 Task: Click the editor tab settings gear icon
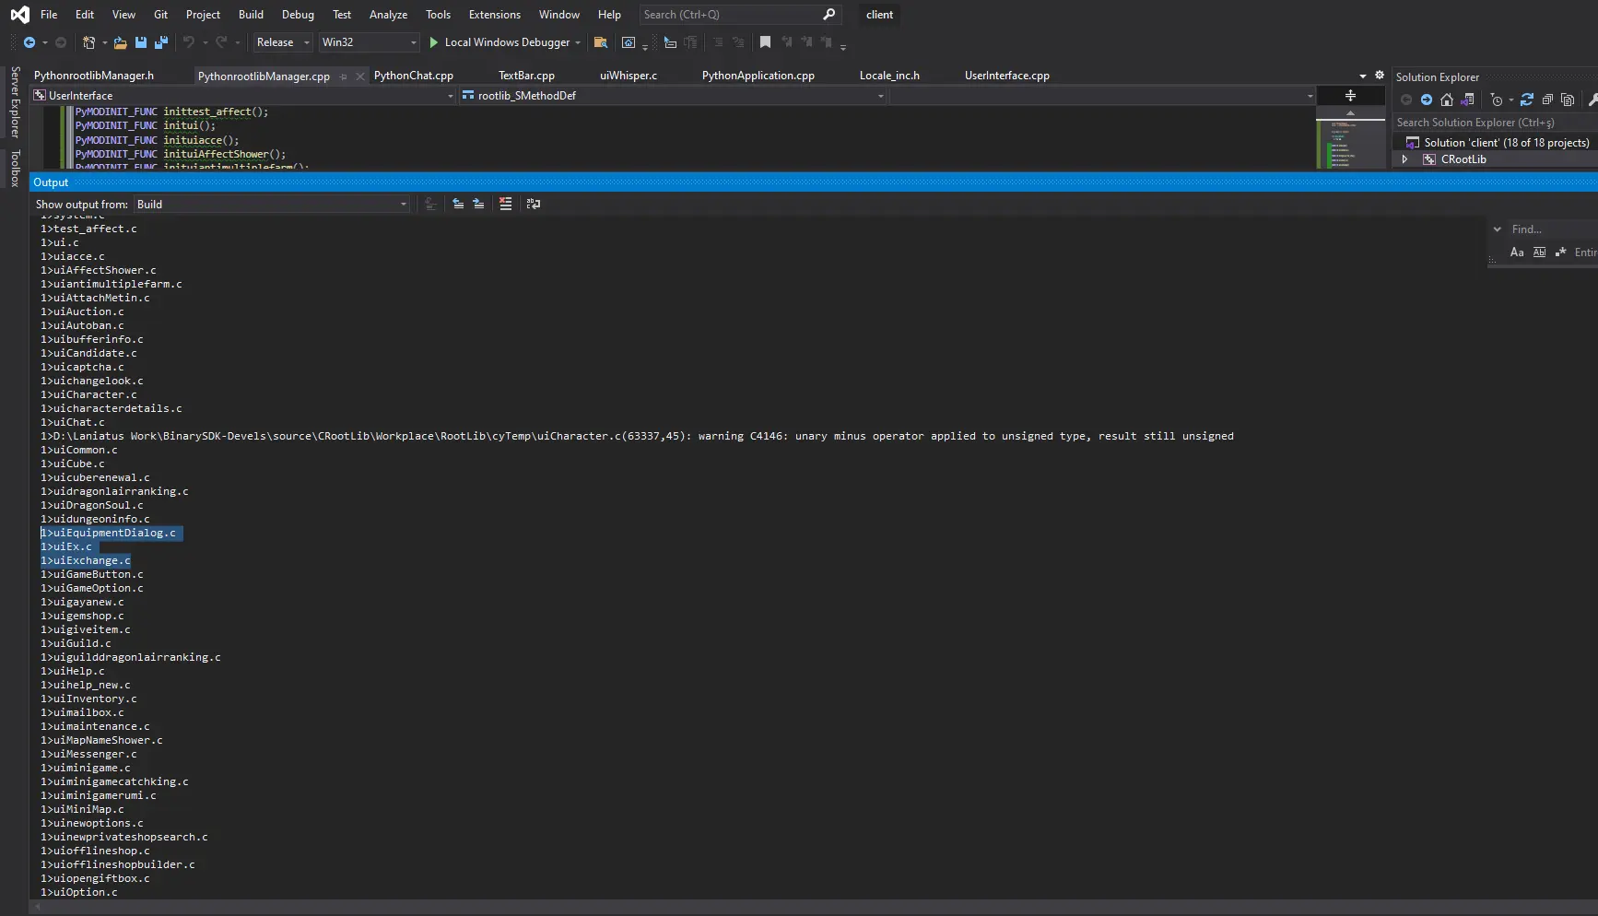pos(1380,76)
